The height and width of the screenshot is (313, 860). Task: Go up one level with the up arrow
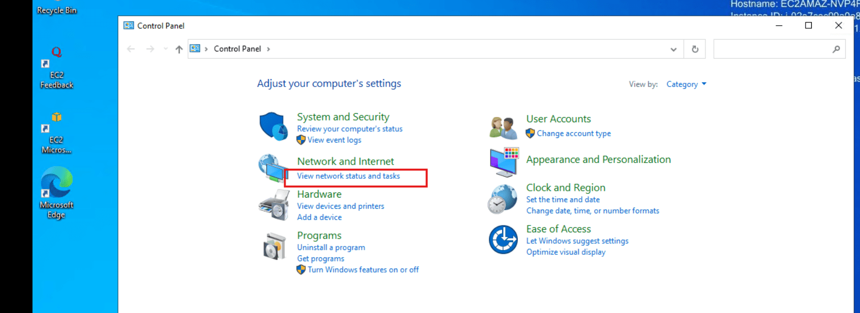click(x=179, y=49)
